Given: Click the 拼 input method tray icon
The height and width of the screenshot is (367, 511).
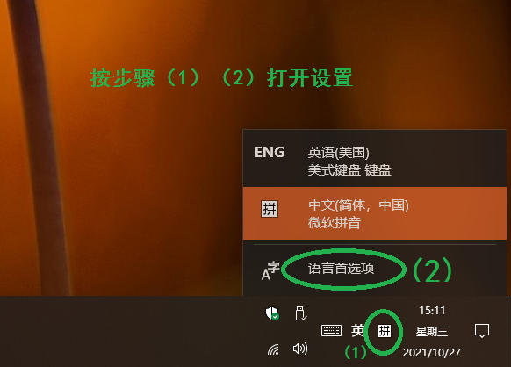Looking at the screenshot, I should [x=385, y=331].
